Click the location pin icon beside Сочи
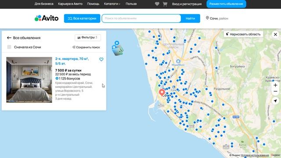The width and height of the screenshot is (281, 158). pyautogui.click(x=207, y=18)
